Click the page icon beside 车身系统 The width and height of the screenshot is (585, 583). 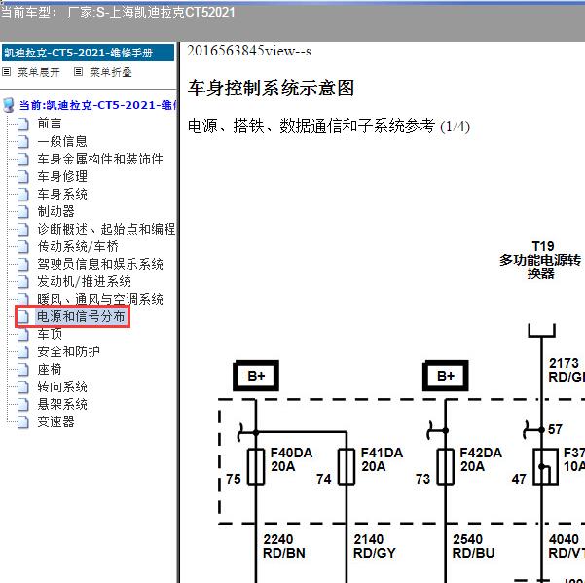[22, 194]
